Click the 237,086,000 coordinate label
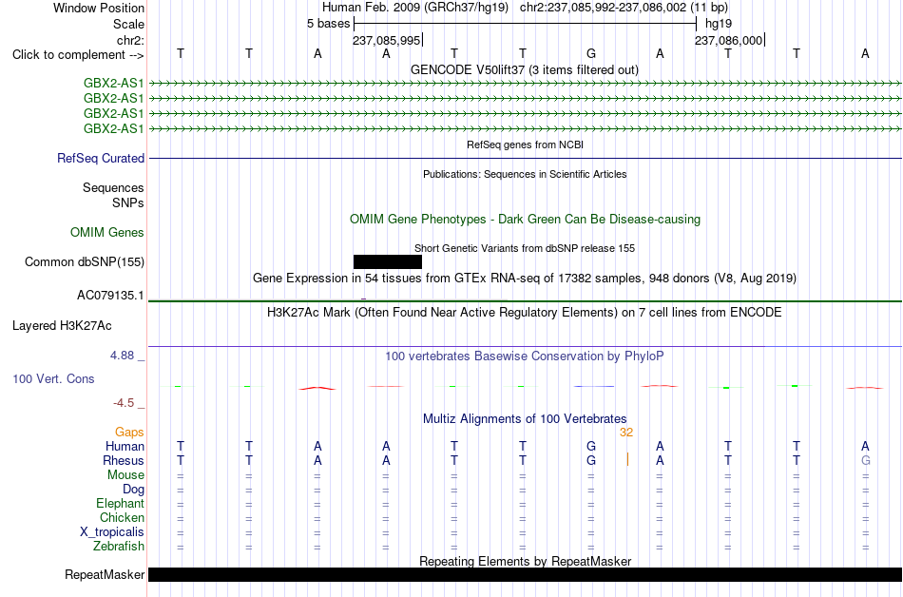Screen dimensions: 903x597 click(x=728, y=40)
